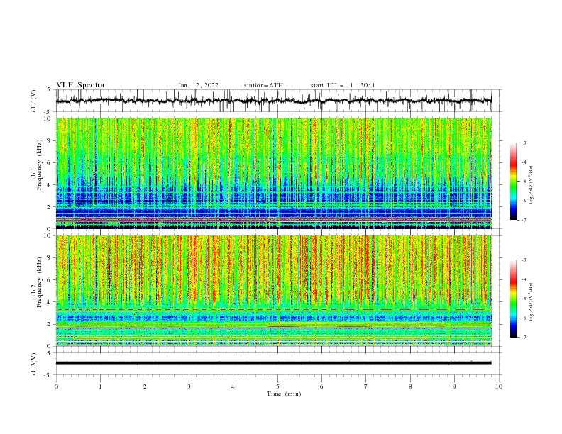Click the "-7" label on ch.2 colorbar

[x=524, y=338]
